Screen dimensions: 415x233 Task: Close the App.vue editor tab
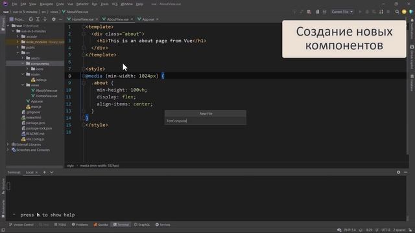pos(157,19)
